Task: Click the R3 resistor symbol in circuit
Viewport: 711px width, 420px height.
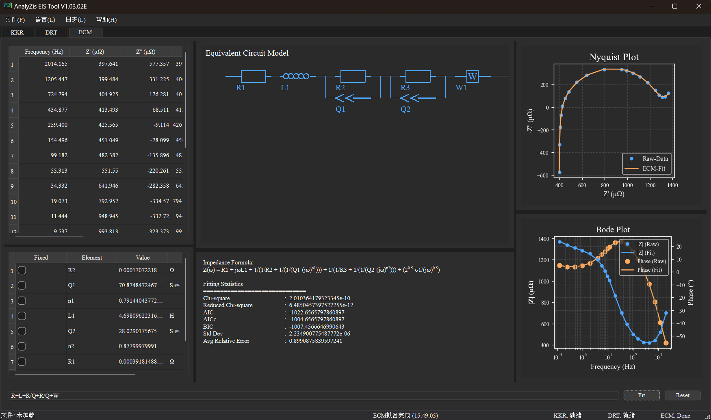Action: tap(418, 76)
